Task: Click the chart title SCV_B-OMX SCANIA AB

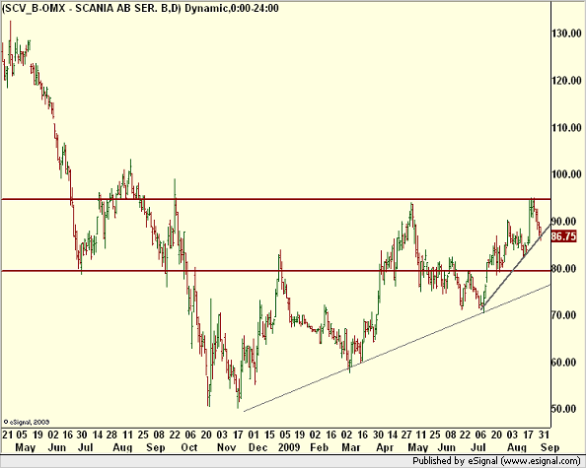Action: pyautogui.click(x=140, y=9)
